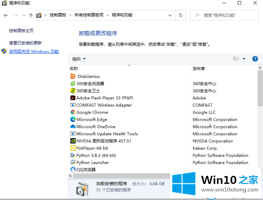Click the scroll up arrow of list

[x=260, y=68]
